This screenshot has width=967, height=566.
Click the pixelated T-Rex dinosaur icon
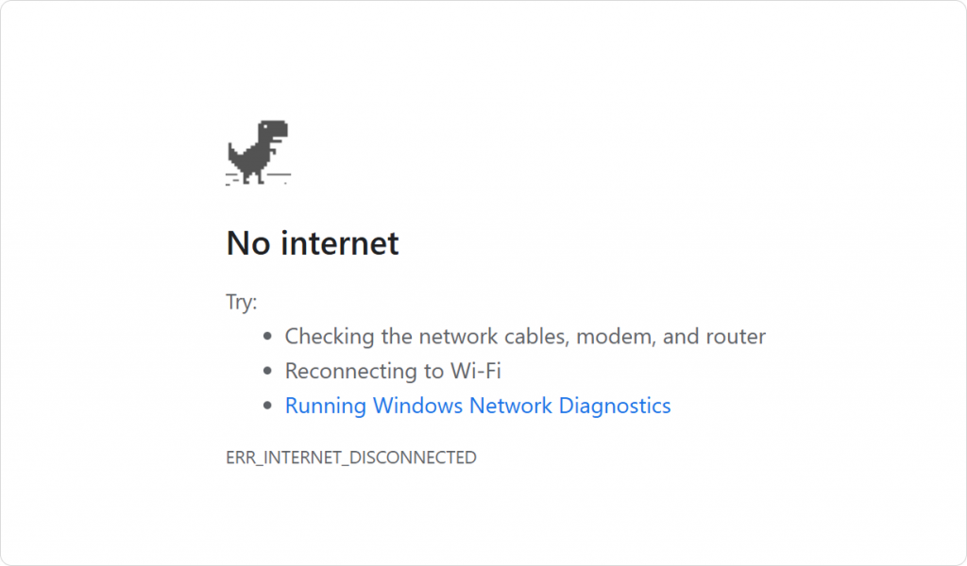click(x=258, y=152)
